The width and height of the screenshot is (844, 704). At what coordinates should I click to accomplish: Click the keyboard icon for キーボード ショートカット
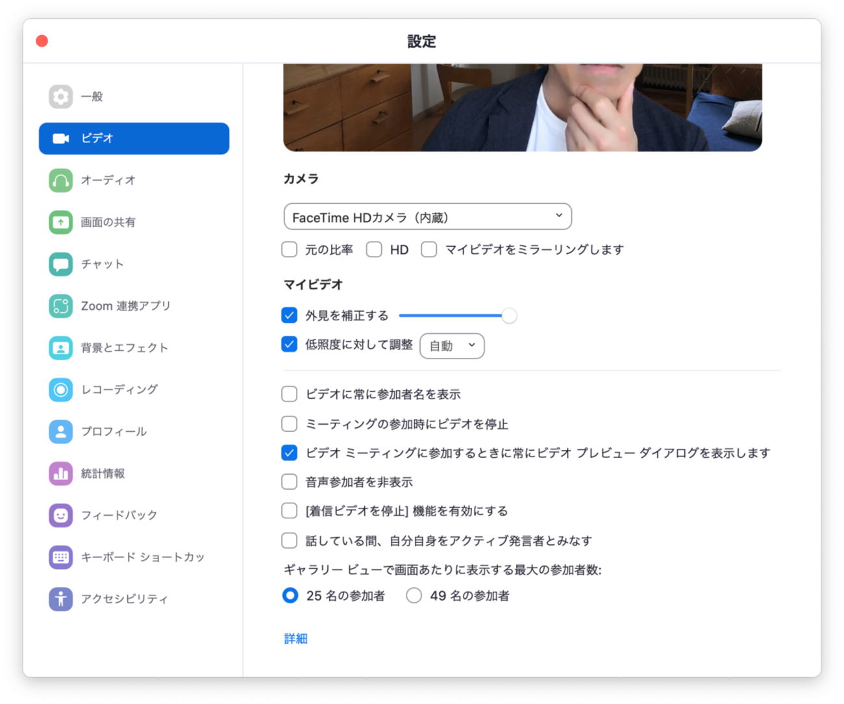(x=60, y=557)
